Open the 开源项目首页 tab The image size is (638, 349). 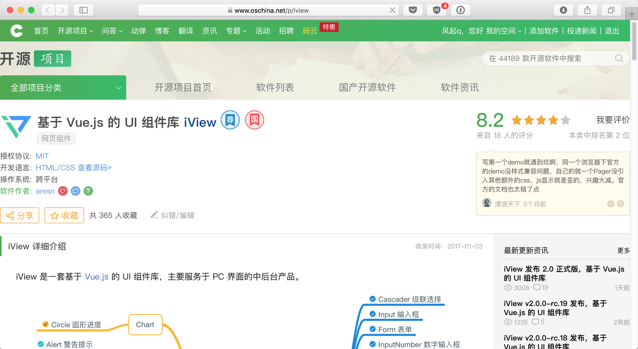183,87
